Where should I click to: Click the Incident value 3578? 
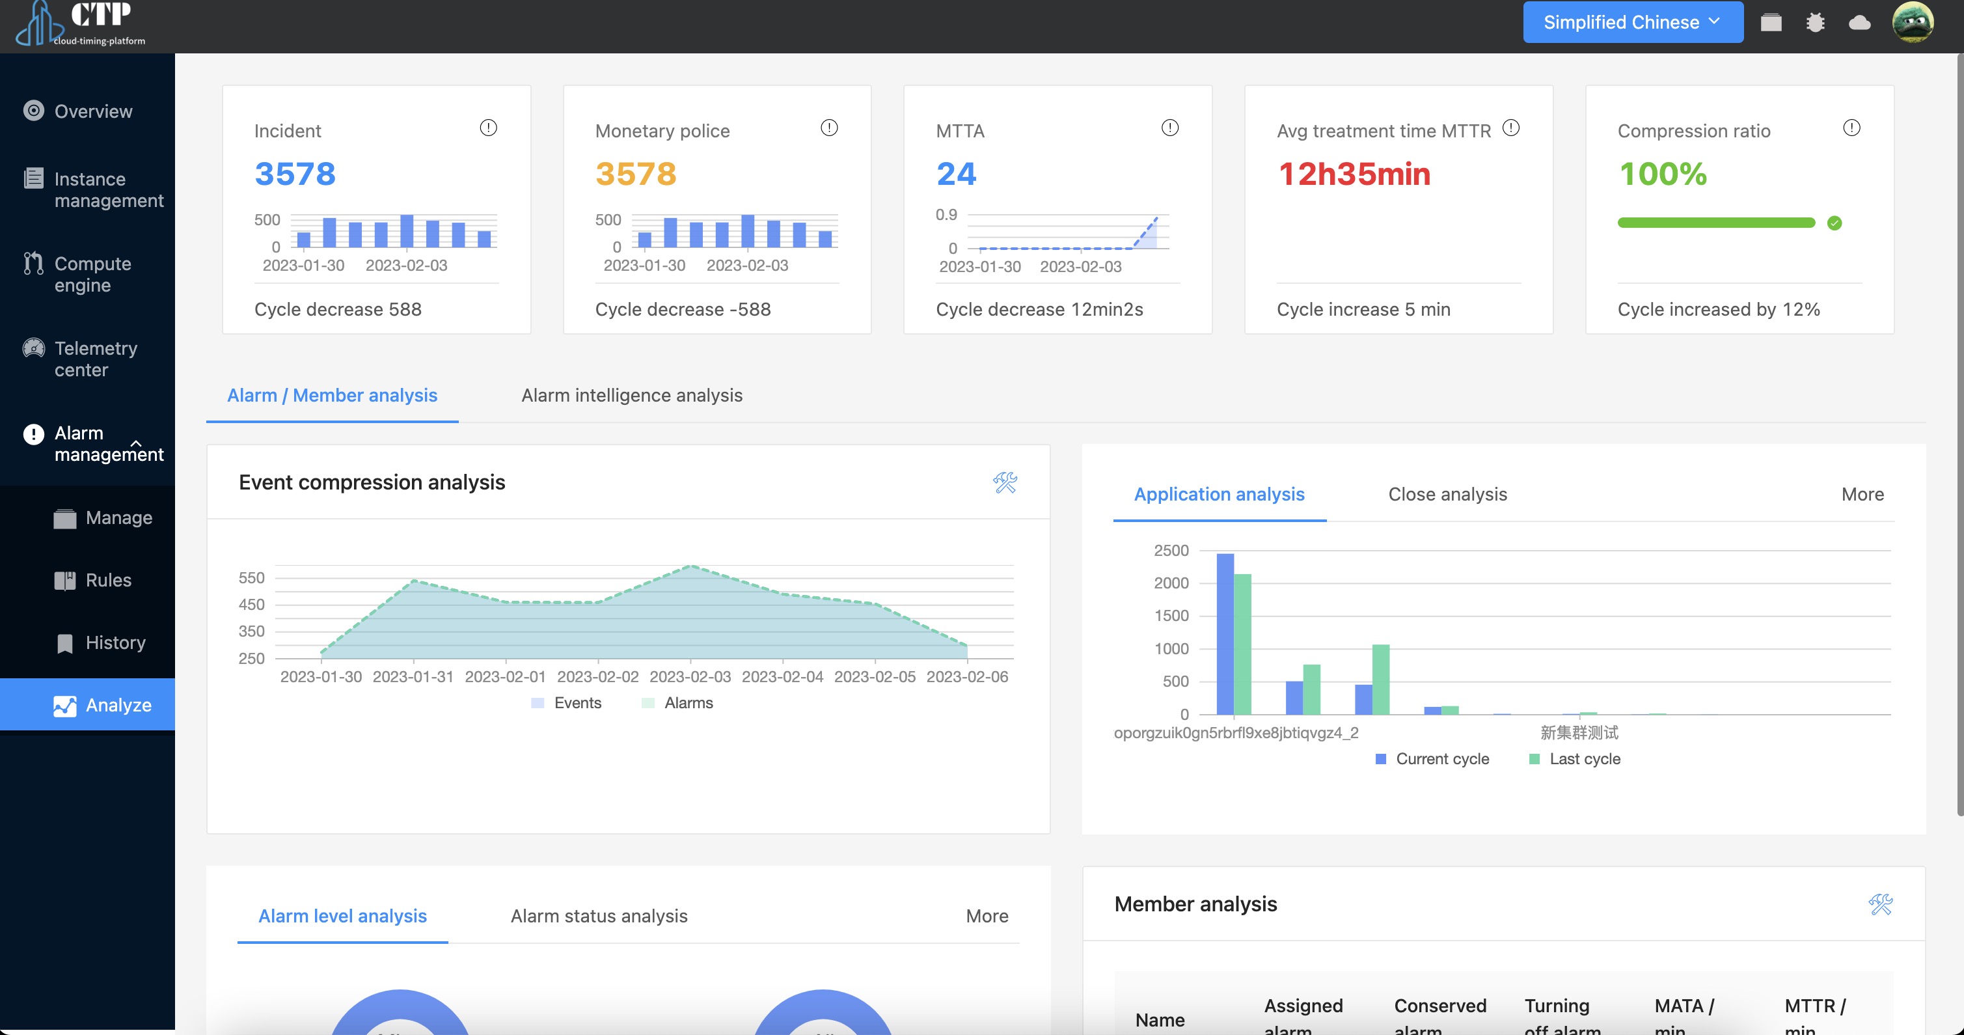tap(294, 173)
